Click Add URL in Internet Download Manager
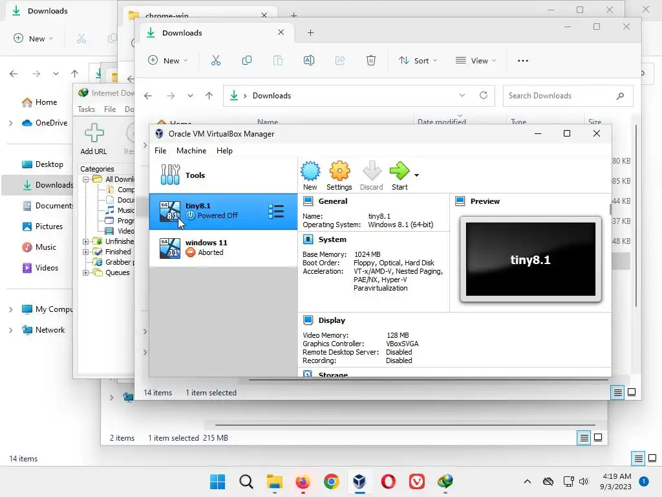Viewport: 662px width, 497px height. 94,138
